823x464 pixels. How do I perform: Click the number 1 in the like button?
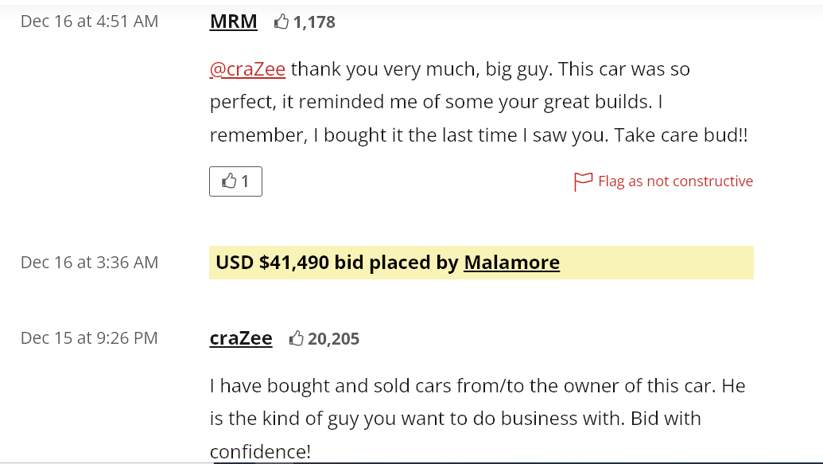(245, 181)
